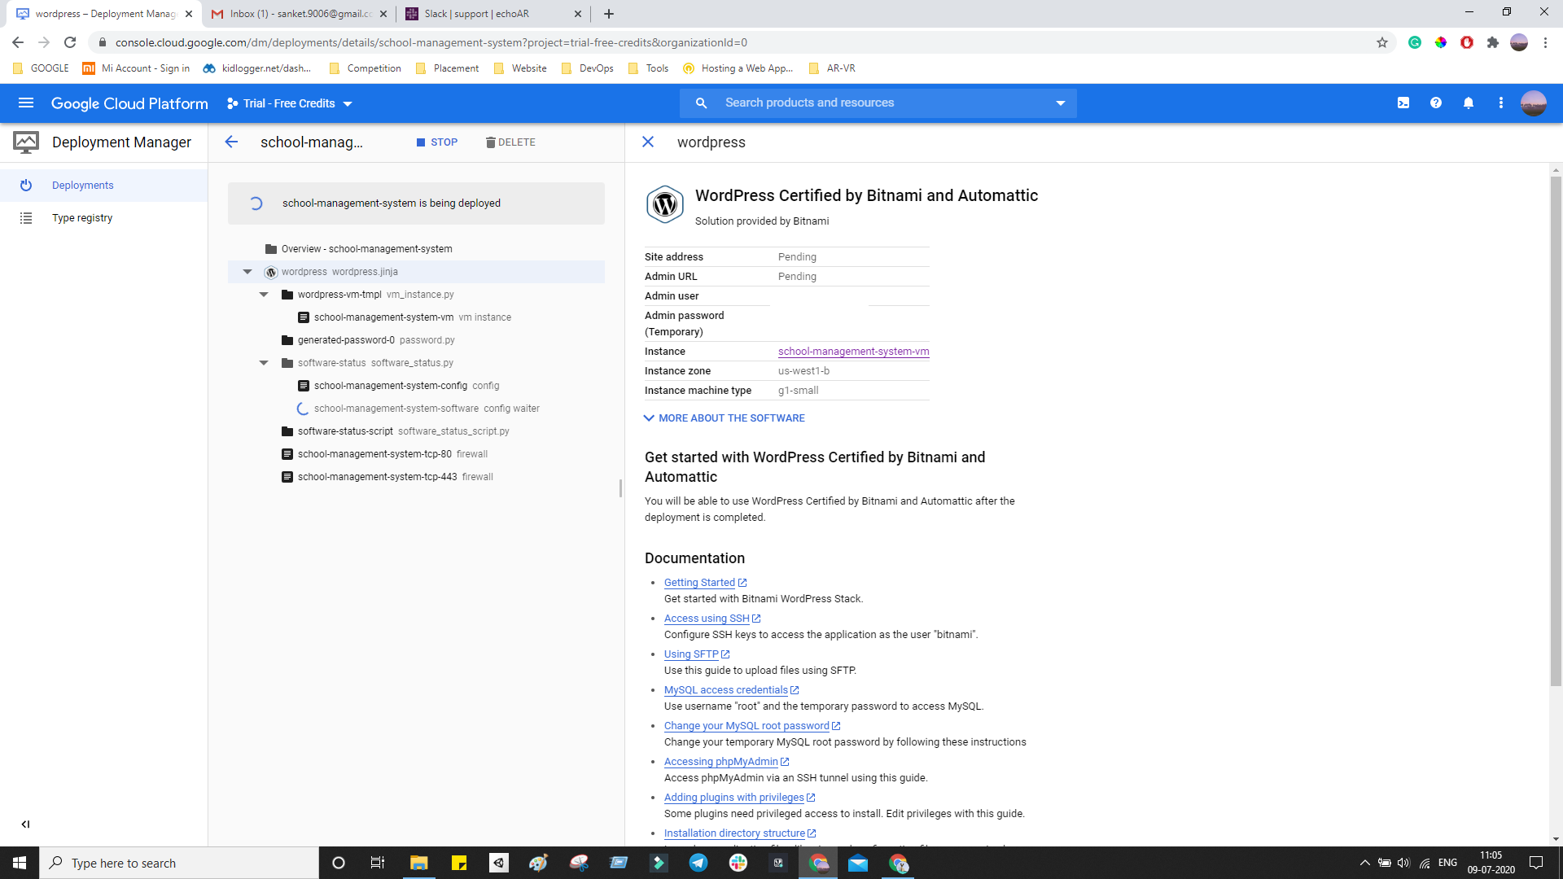Close the wordpress details panel
Image resolution: width=1563 pixels, height=879 pixels.
(x=648, y=142)
